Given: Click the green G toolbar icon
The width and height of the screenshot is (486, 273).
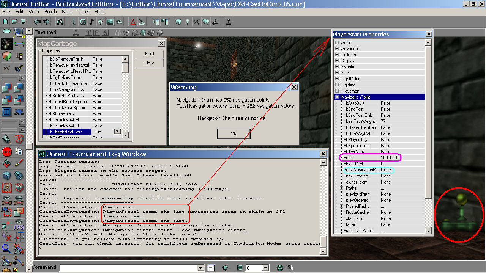Looking at the screenshot, I should 83,22.
